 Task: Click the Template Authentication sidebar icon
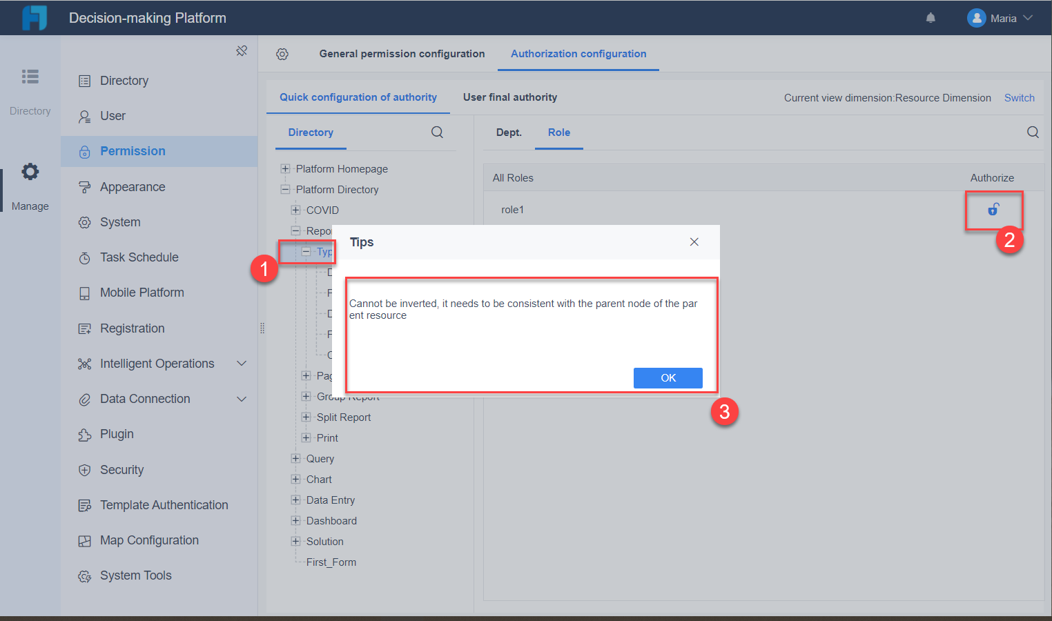point(84,504)
